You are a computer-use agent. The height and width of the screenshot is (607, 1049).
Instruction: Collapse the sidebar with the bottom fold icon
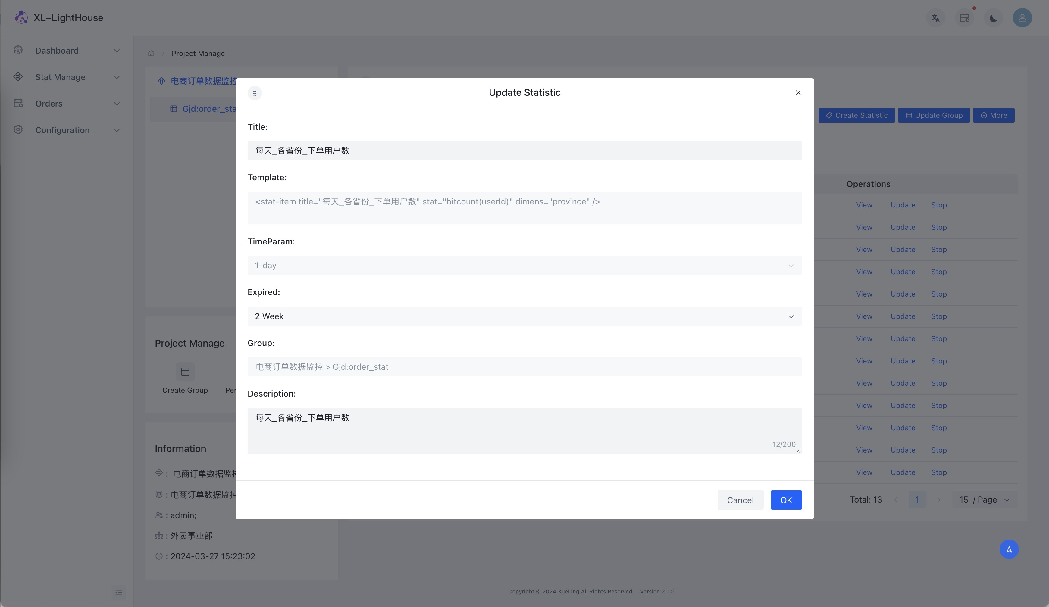click(119, 593)
